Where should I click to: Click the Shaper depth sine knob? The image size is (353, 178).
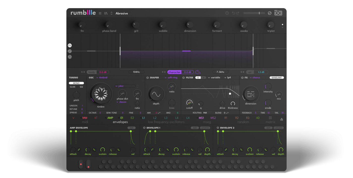click(156, 94)
